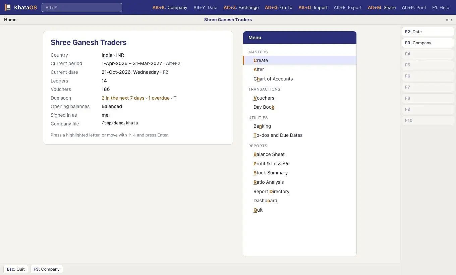Click the F4 side panel key

point(428,54)
